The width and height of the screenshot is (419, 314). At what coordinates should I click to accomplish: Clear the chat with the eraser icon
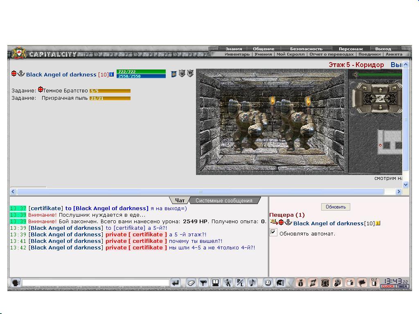coord(191,283)
